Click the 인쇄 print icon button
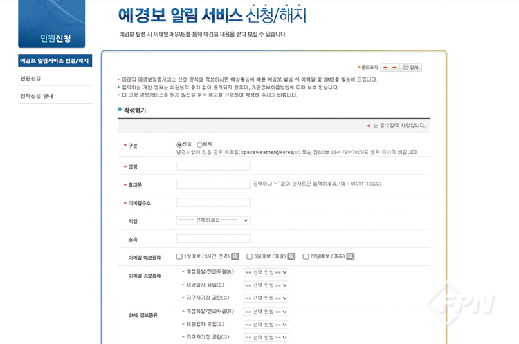This screenshot has height=344, width=519. 411,67
